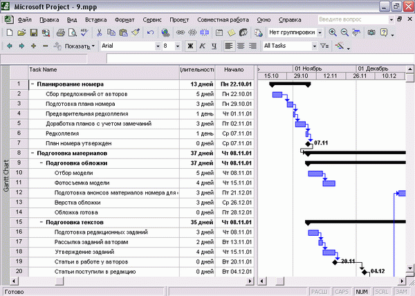Open the Gantt Chart Wizard icon
415x296 pixels.
[340, 46]
